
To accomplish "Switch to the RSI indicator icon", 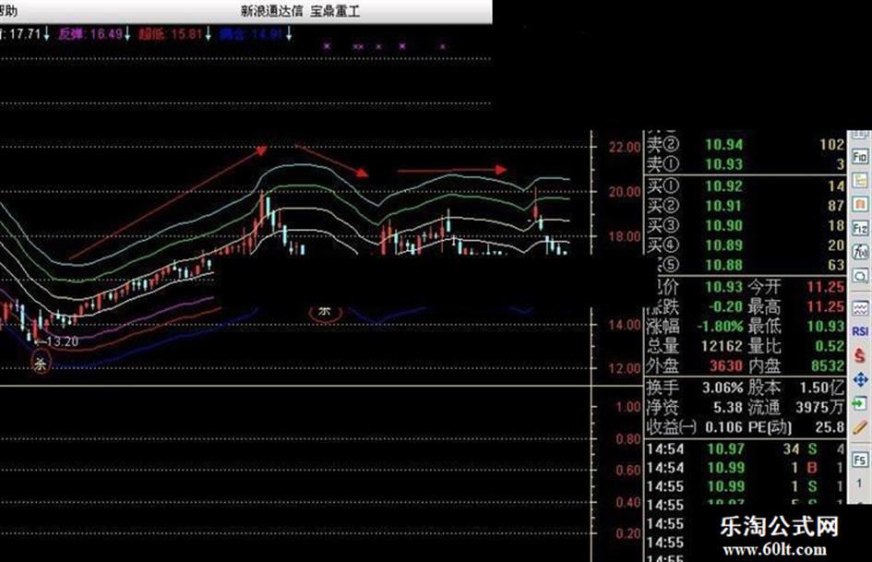I will point(860,331).
